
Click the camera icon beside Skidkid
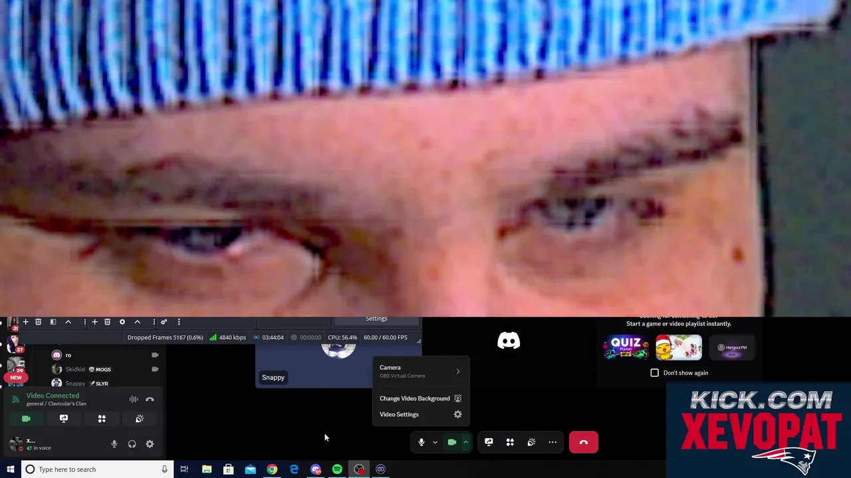point(155,369)
